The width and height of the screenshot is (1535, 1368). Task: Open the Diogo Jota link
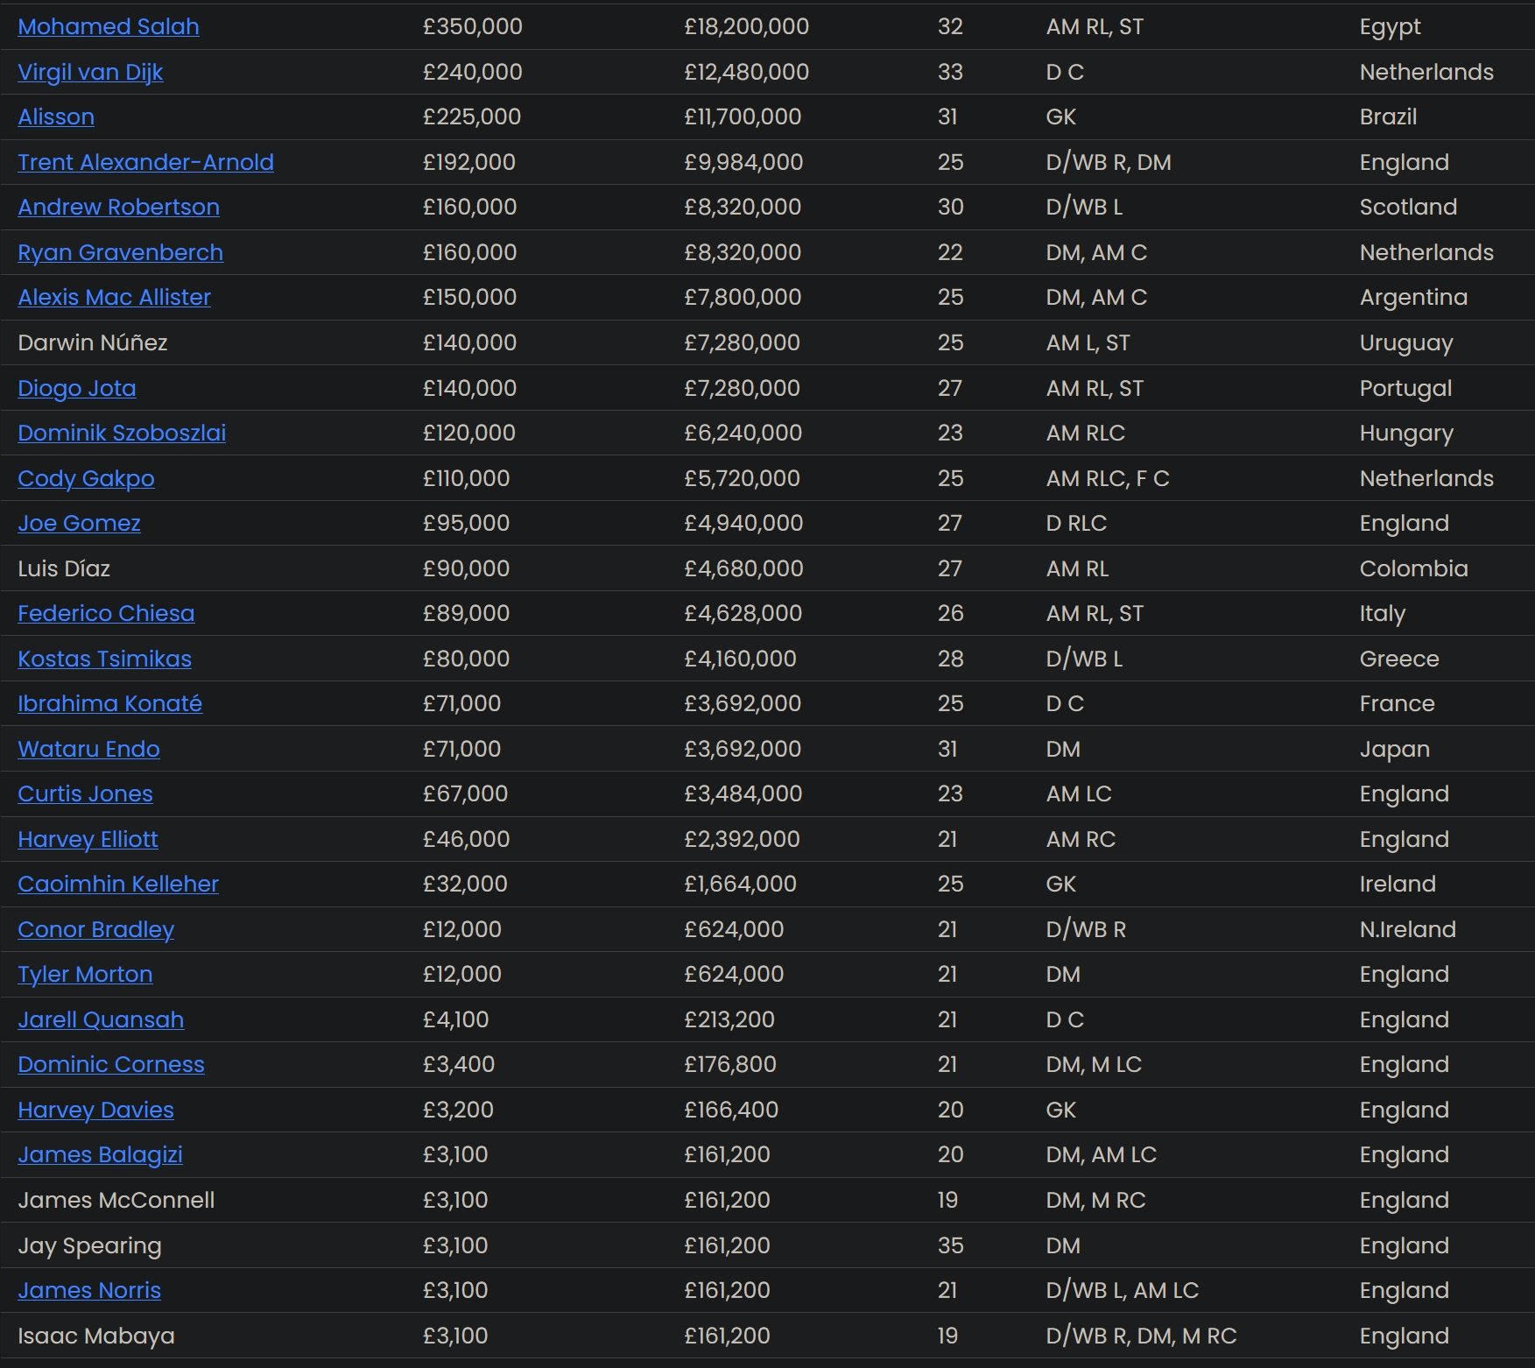77,388
